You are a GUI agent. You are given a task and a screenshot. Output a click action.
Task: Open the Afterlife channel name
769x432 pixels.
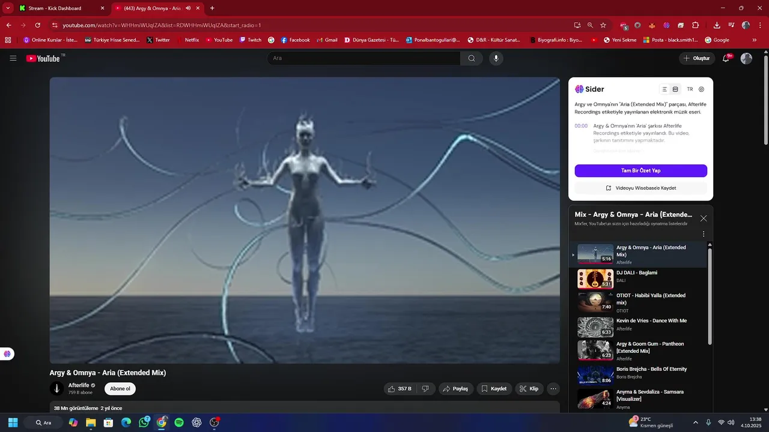point(79,385)
